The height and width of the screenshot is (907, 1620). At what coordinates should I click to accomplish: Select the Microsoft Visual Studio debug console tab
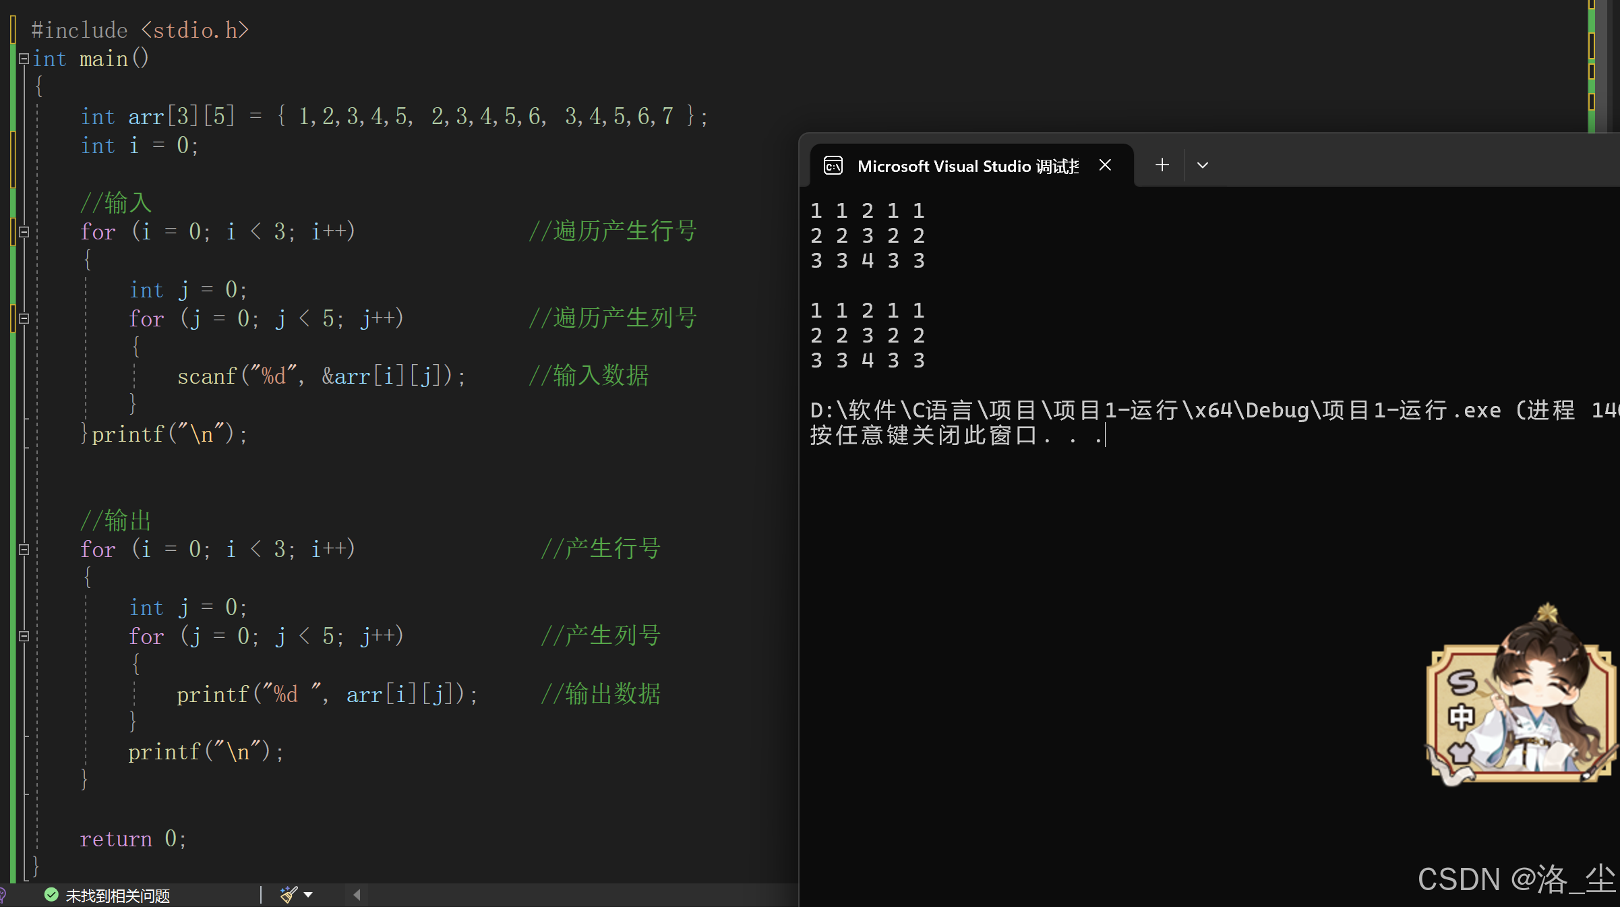click(967, 166)
